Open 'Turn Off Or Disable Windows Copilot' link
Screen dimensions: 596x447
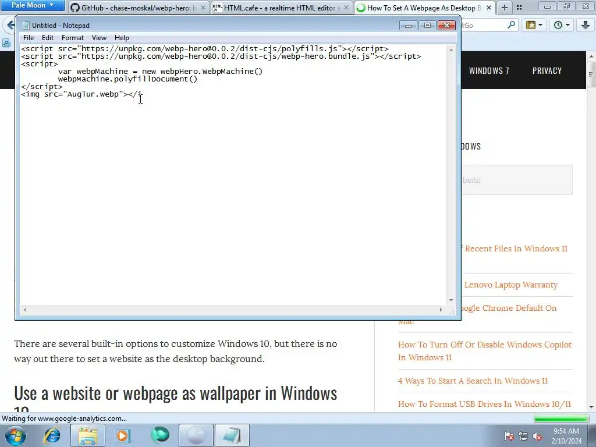click(485, 351)
